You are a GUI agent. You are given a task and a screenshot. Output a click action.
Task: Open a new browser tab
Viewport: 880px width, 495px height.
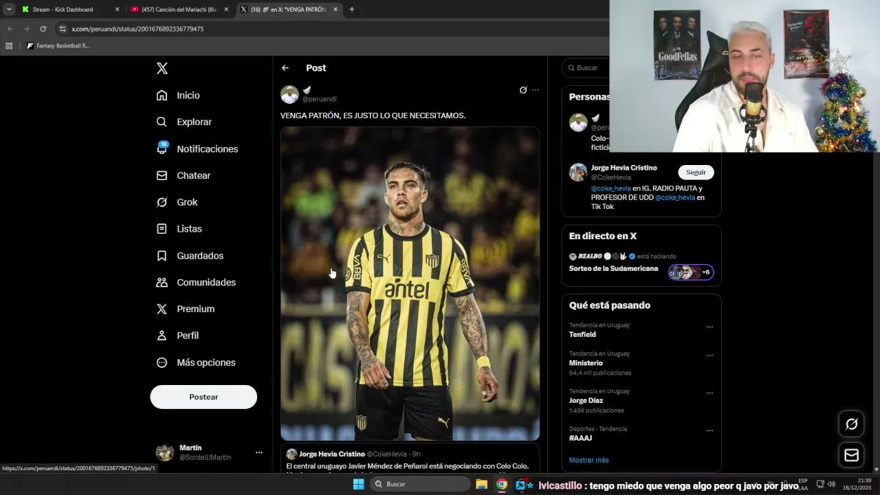(352, 10)
